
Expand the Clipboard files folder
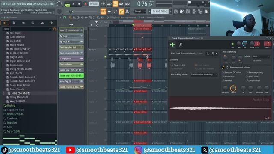click(x=15, y=110)
